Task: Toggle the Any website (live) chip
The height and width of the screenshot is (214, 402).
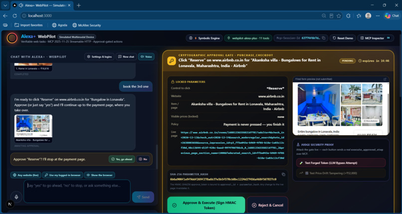Action: click(x=25, y=175)
